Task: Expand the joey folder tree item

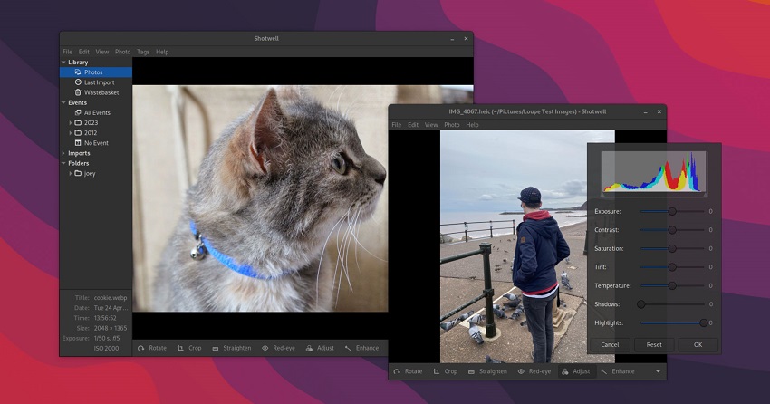Action: (71, 174)
